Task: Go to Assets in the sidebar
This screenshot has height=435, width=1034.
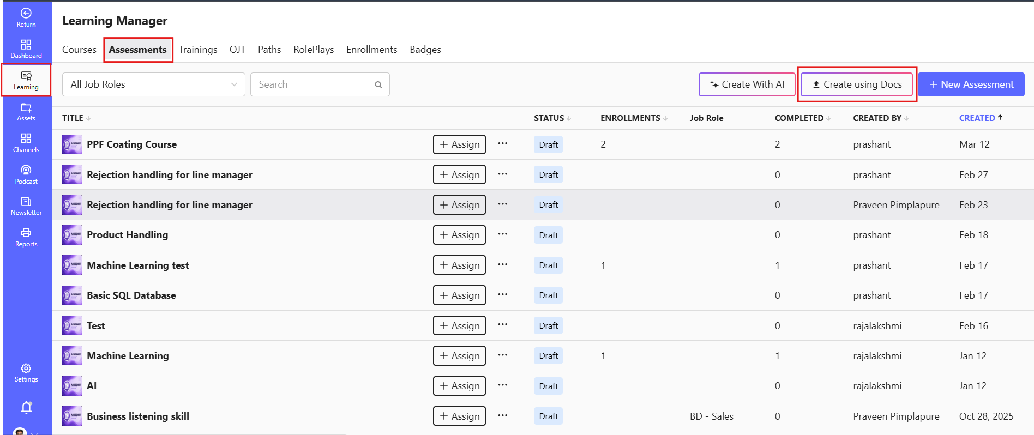Action: (x=26, y=112)
